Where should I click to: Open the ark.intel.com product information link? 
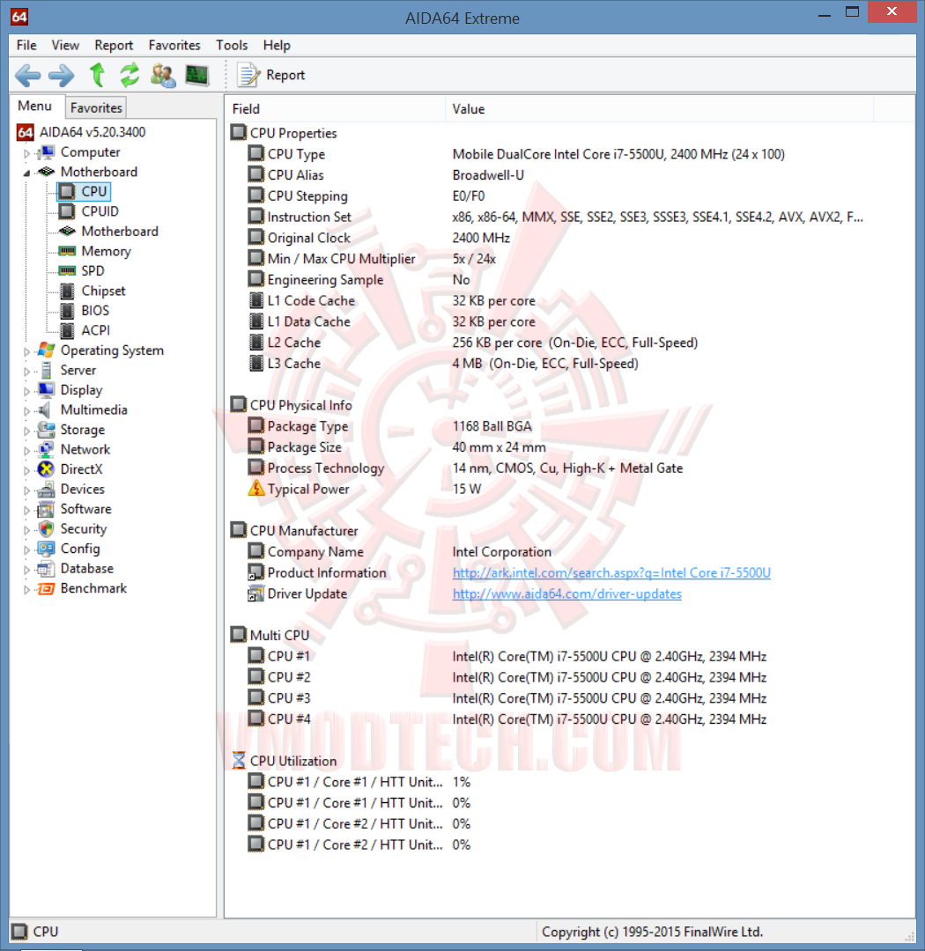pos(611,572)
